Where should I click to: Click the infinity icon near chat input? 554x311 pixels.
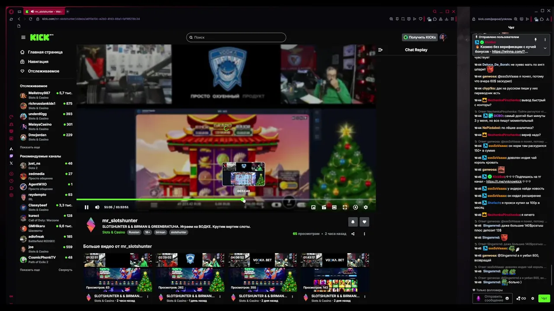point(524,298)
